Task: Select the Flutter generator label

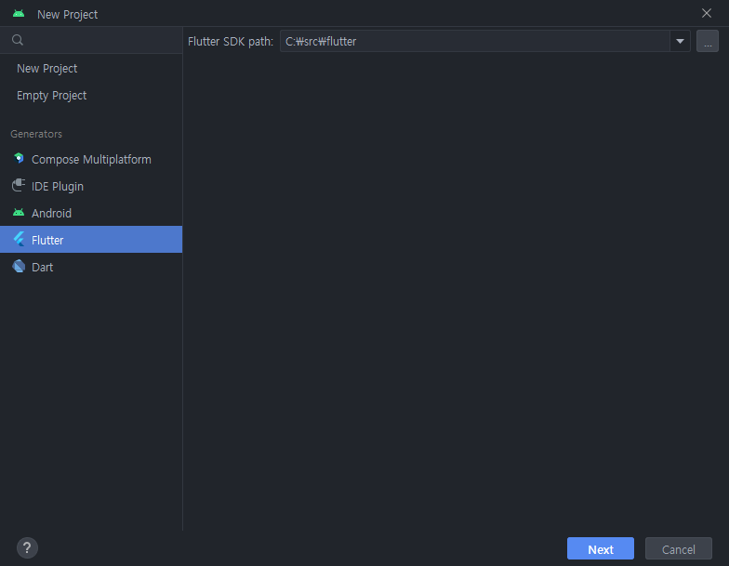Action: [47, 240]
